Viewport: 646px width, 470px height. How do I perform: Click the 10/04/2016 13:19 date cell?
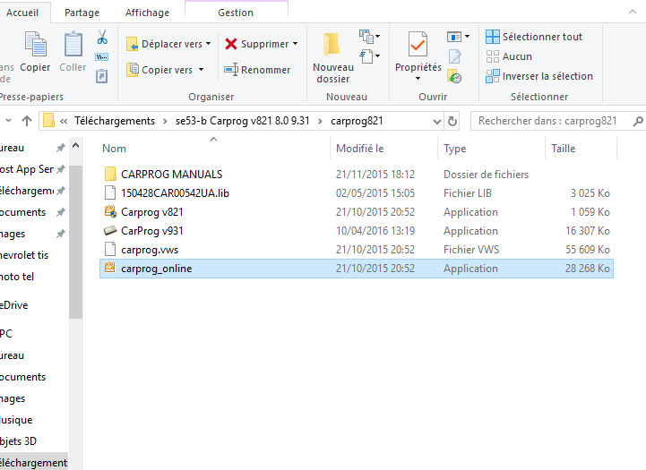375,231
